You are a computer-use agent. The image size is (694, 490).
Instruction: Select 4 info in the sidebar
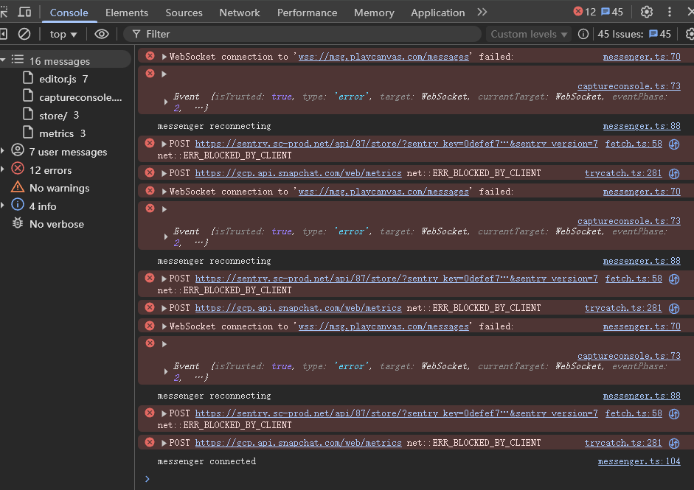(43, 206)
